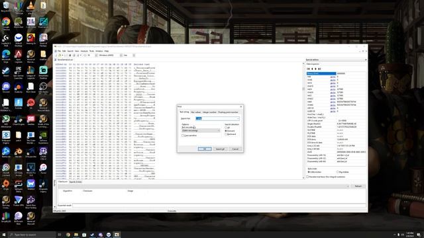Switch to the Hex-values tab
This screenshot has width=424, height=238.
[x=196, y=112]
